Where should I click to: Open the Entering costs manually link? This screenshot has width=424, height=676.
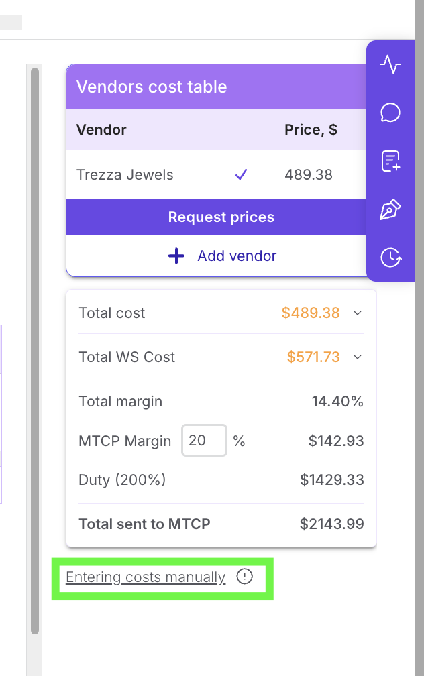(146, 577)
